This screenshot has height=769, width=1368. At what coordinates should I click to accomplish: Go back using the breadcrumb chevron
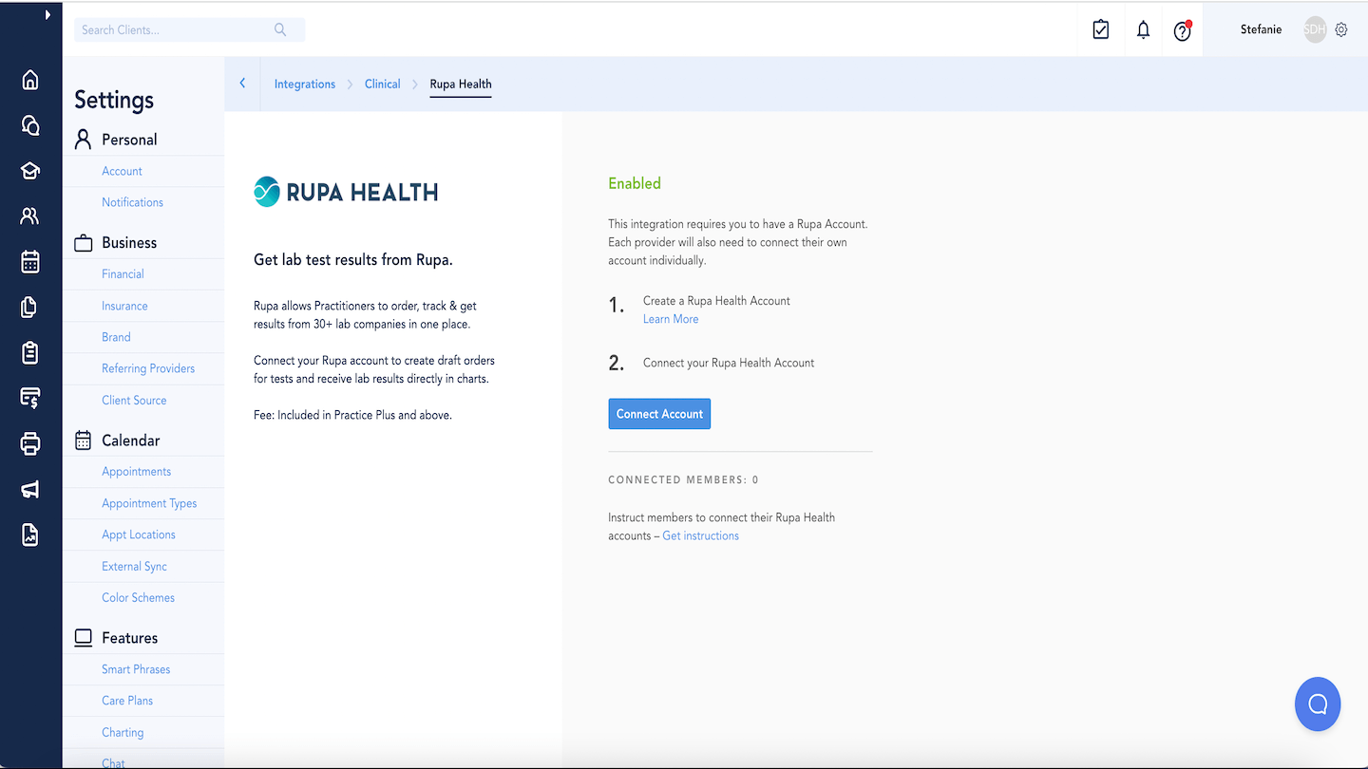tap(242, 84)
